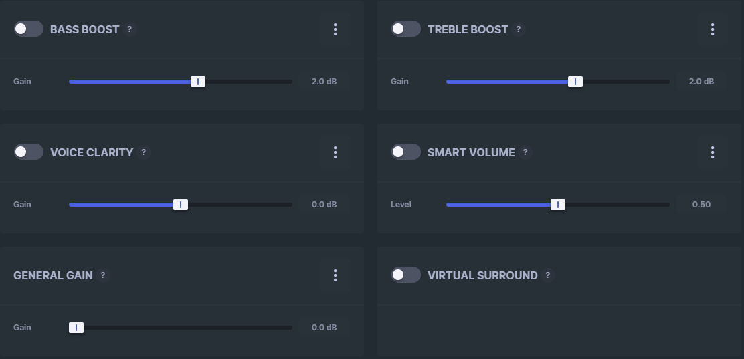Enable the Smart Volume toggle
The height and width of the screenshot is (359, 744).
[406, 152]
